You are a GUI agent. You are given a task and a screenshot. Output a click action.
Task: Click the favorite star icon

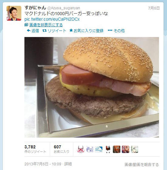[71, 30]
